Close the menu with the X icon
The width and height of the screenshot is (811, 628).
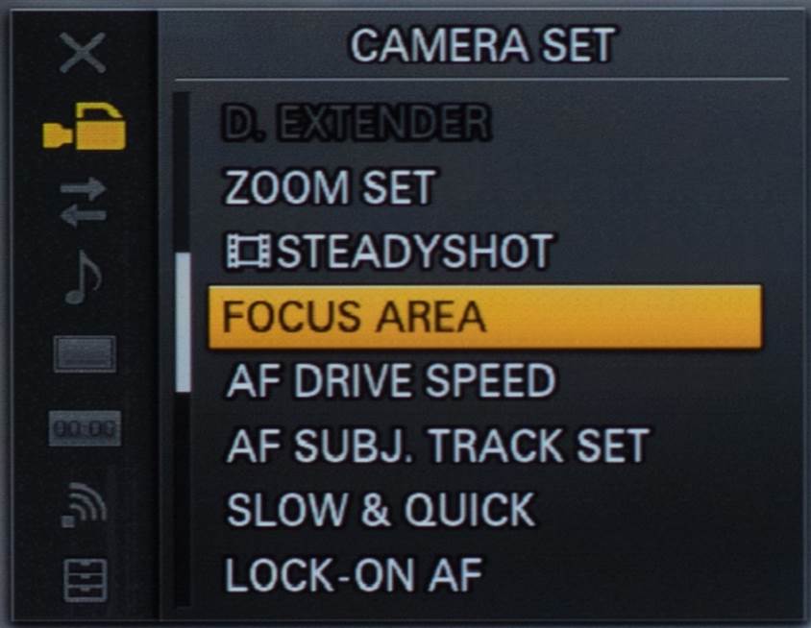pyautogui.click(x=83, y=53)
